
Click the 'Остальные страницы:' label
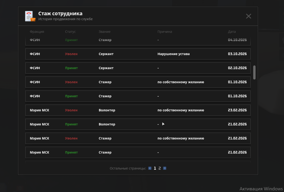128,168
